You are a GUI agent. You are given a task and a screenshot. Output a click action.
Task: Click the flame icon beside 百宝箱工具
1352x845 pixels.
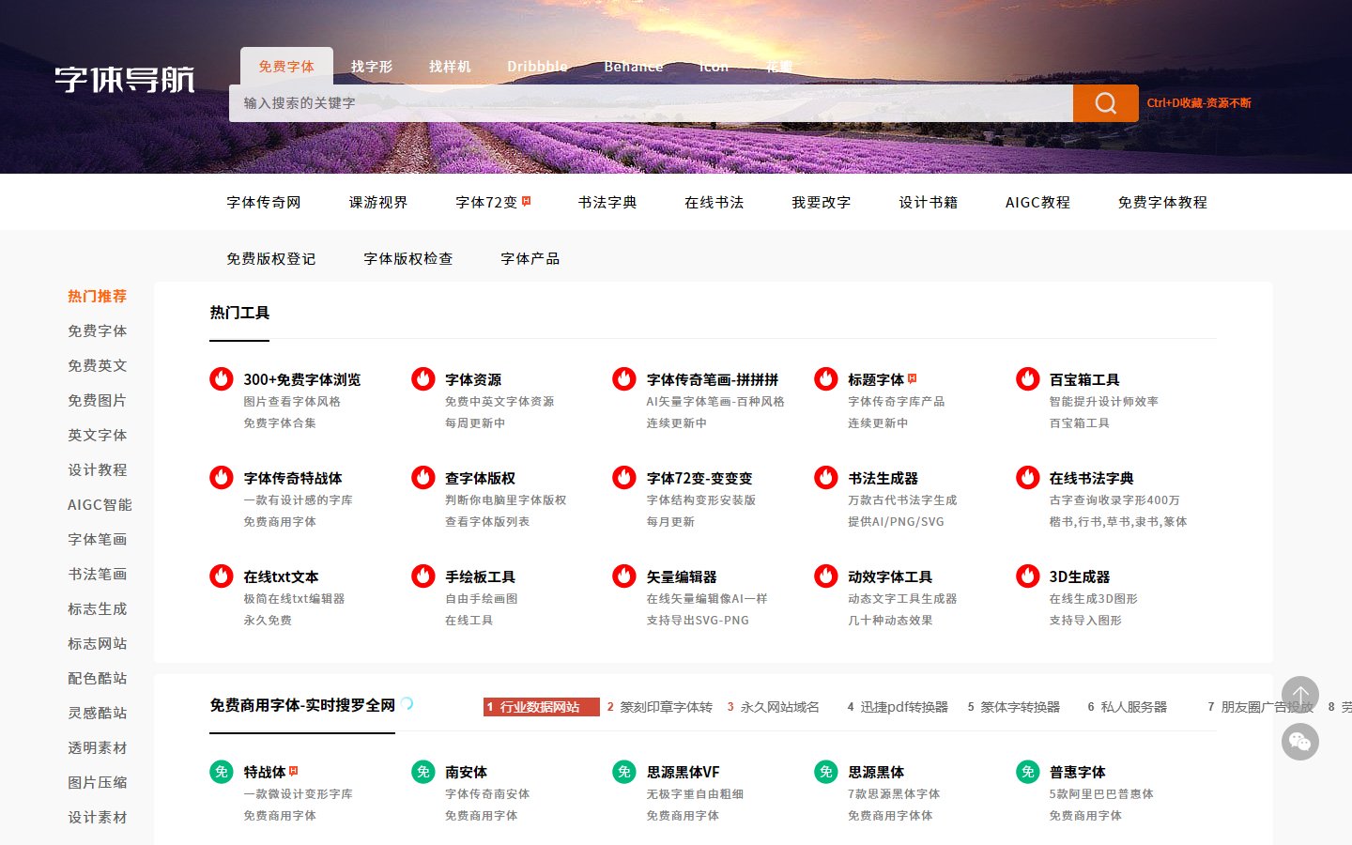point(1028,379)
